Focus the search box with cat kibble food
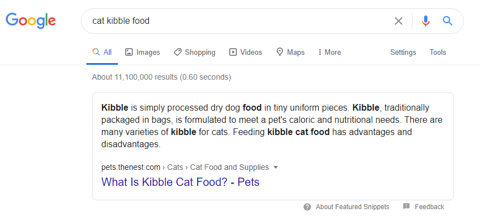 pos(239,21)
